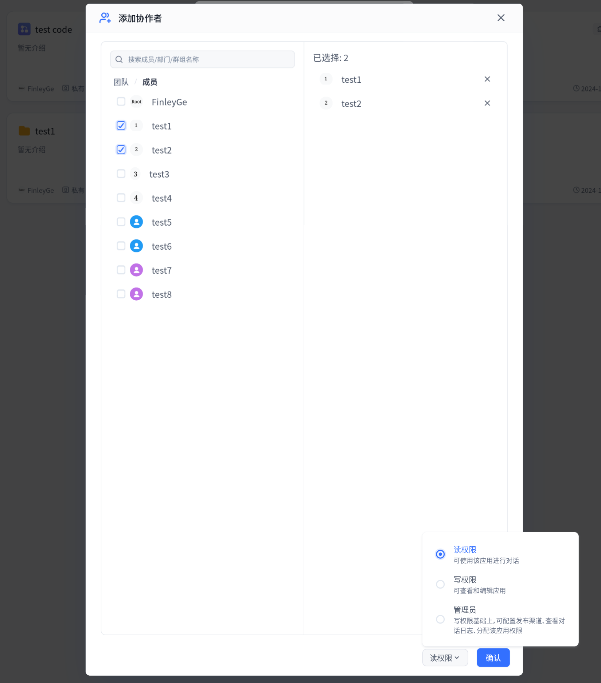Screen dimensions: 601x683
Task: Click the add collaborator header icon
Action: point(105,18)
